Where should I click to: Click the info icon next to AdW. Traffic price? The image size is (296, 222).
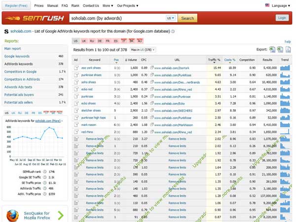45,194
